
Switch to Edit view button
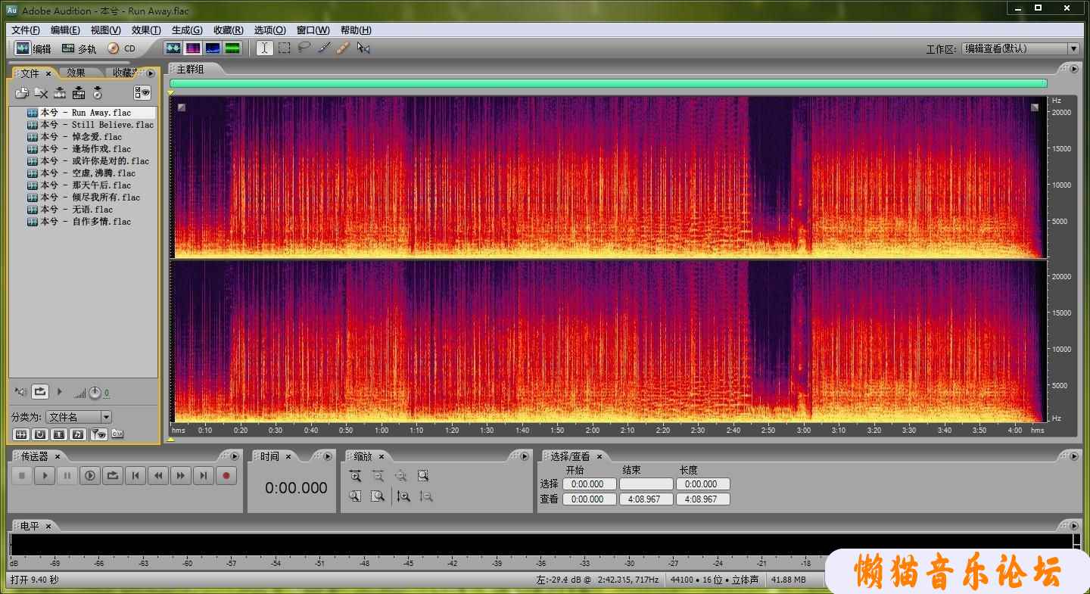pyautogui.click(x=33, y=48)
